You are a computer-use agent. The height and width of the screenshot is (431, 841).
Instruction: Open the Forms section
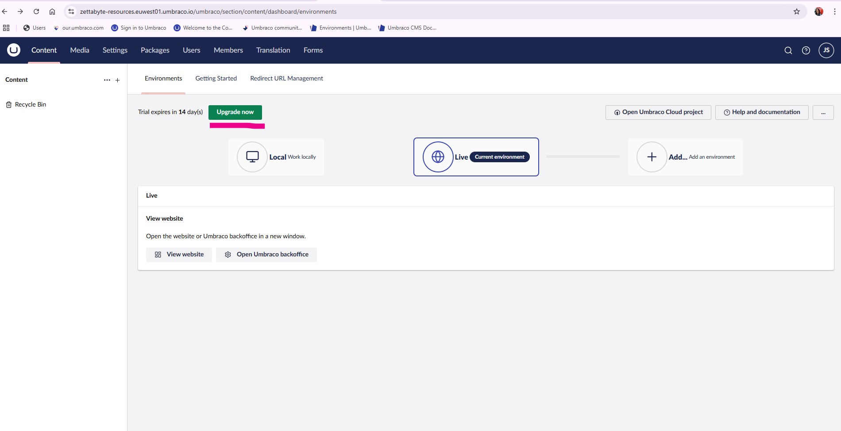[313, 50]
